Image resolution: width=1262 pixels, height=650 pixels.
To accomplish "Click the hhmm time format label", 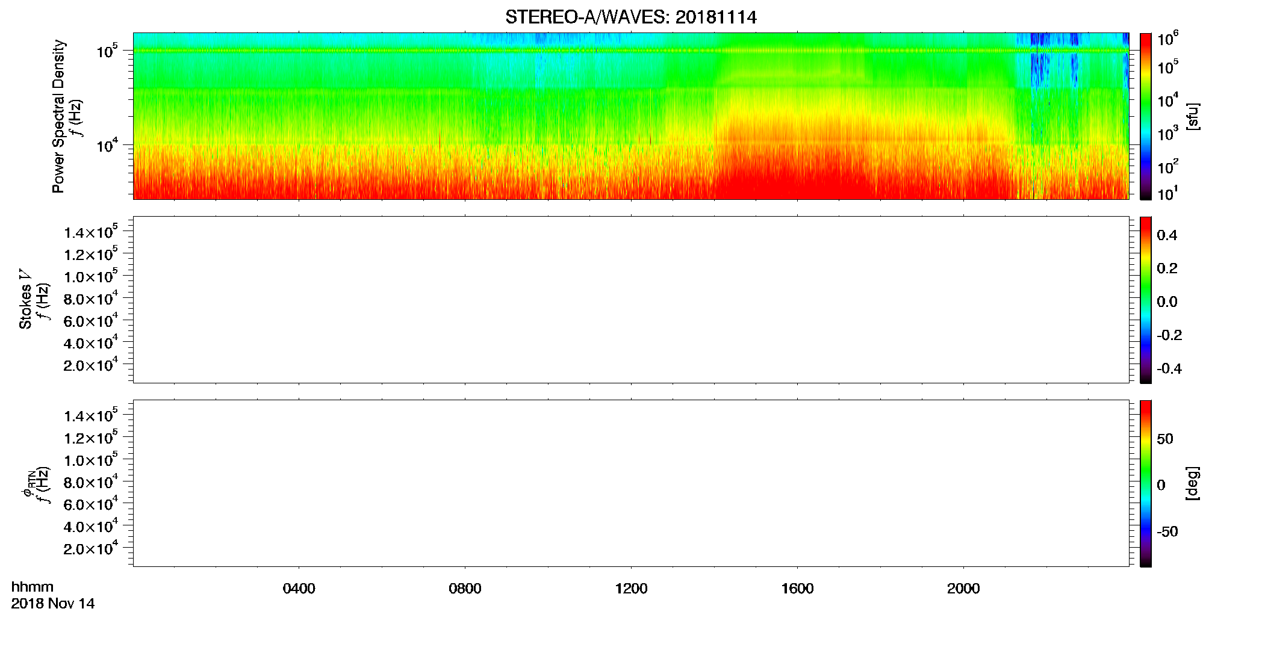I will tap(33, 587).
